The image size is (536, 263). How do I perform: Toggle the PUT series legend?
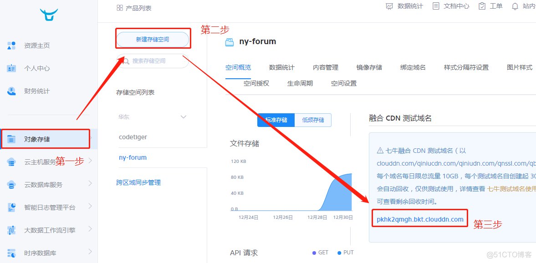pos(346,253)
